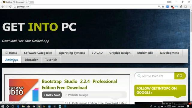Click the 3 DAYS AGO date badge
192x108 pixels.
tap(52, 95)
